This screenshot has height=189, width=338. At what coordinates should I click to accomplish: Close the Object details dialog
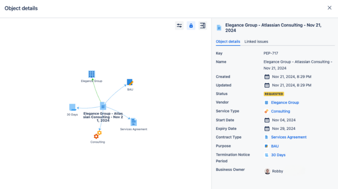click(329, 8)
